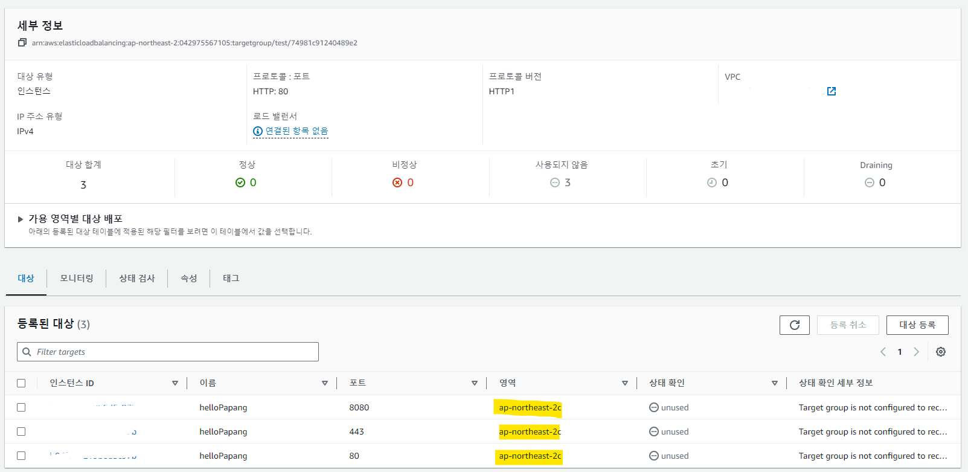Viewport: 968px width, 472px height.
Task: Click the load balancer info icon
Action: (258, 131)
